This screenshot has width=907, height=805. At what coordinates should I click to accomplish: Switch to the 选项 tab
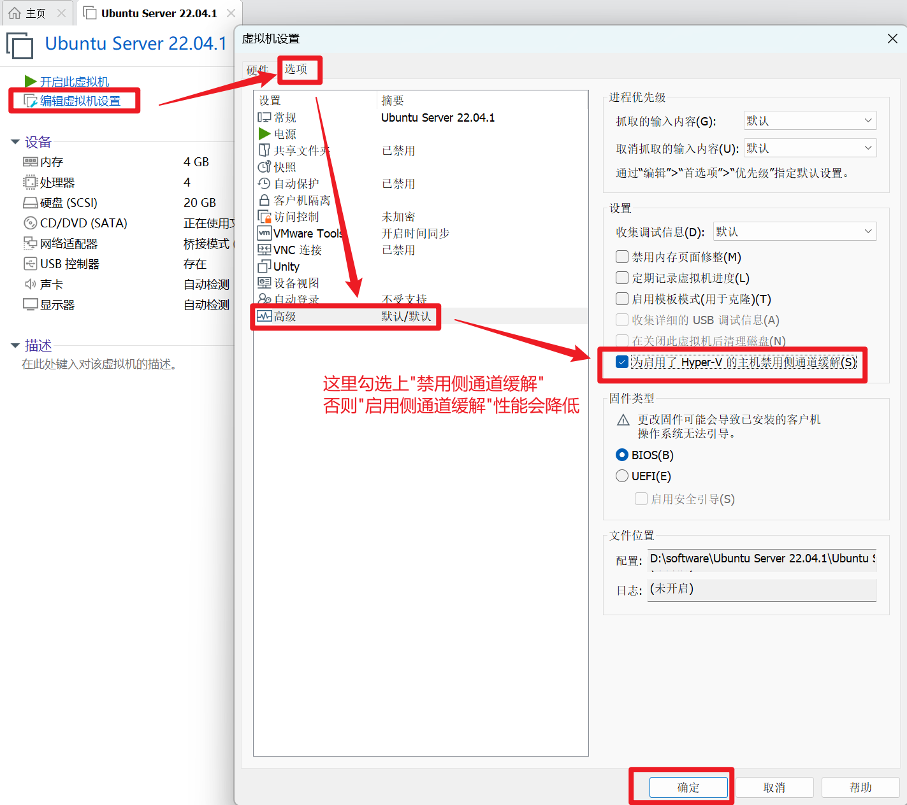pos(296,69)
